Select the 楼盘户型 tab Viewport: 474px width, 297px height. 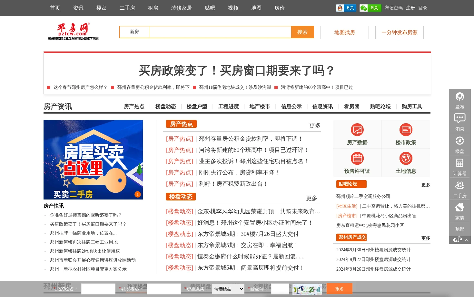pyautogui.click(x=197, y=107)
